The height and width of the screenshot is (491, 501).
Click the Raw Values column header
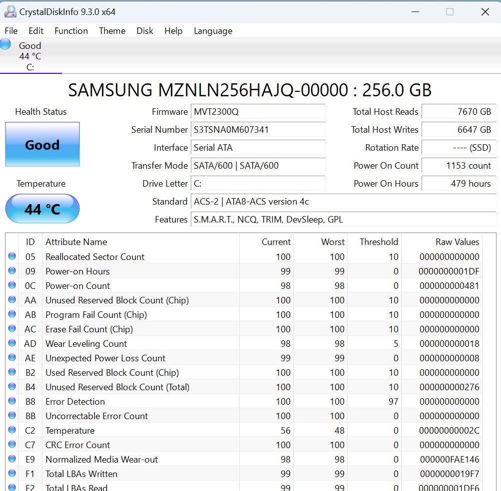click(x=442, y=242)
